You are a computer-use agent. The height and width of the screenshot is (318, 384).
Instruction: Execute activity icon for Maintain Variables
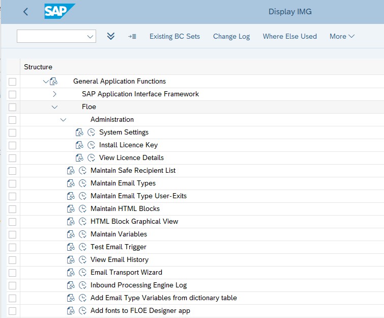82,234
